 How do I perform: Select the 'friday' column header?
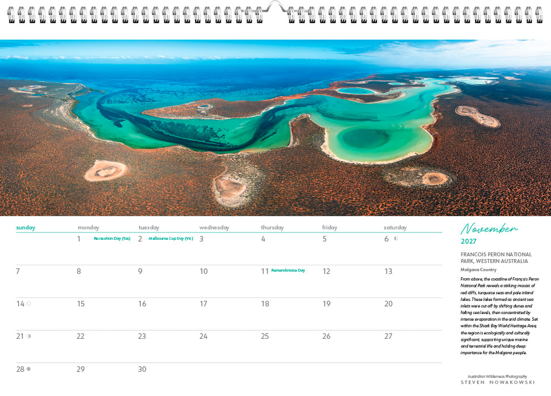[x=329, y=227]
